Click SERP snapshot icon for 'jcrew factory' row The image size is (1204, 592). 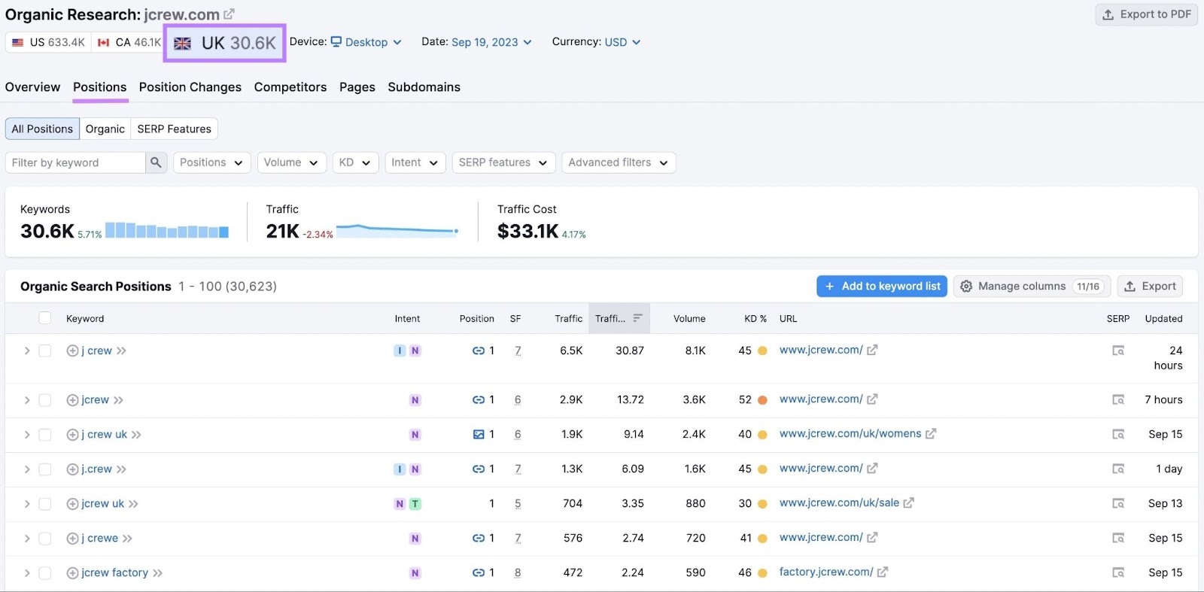[1118, 573]
